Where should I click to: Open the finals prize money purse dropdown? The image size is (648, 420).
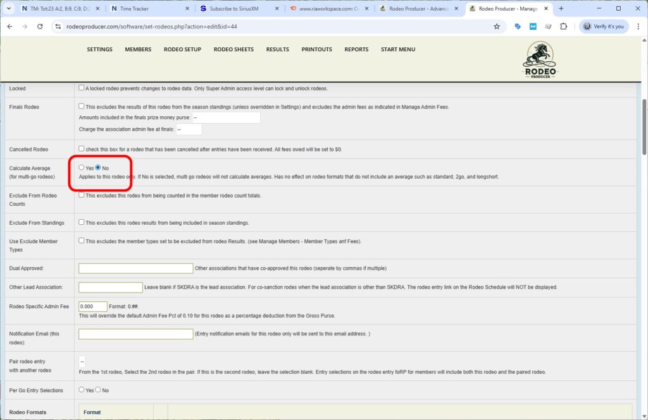point(226,118)
